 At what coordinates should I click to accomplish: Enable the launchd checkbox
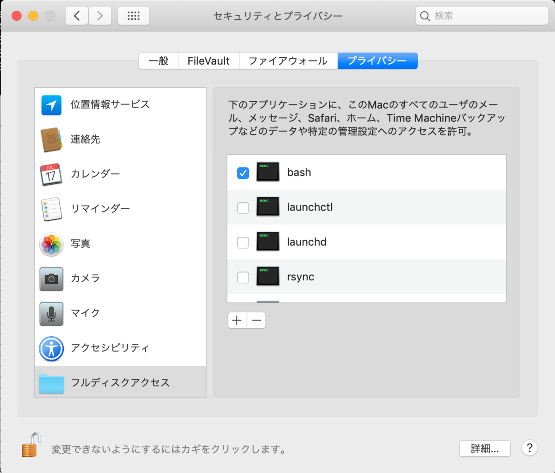tap(243, 243)
